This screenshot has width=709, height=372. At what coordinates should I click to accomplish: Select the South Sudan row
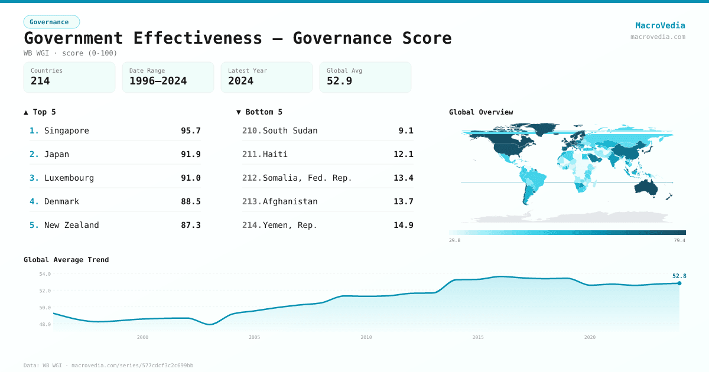coord(328,130)
